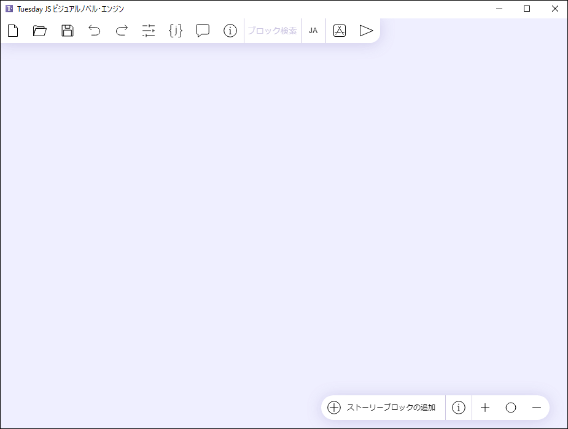568x429 pixels.
Task: Open the JSON code editor
Action: [176, 31]
